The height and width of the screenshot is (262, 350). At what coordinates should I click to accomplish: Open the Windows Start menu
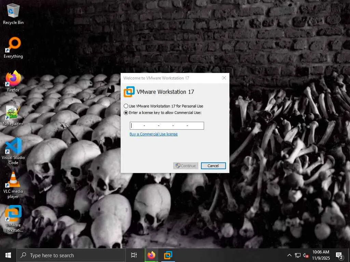8,255
